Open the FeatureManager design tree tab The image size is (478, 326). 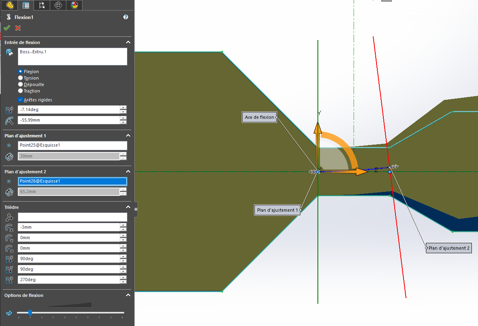click(10, 5)
